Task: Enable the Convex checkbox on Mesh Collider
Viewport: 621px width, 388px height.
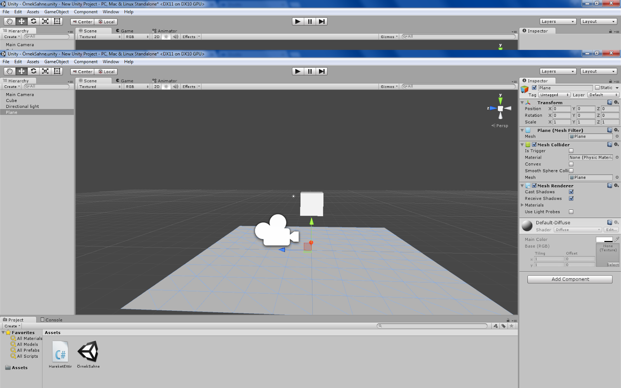Action: (x=571, y=164)
